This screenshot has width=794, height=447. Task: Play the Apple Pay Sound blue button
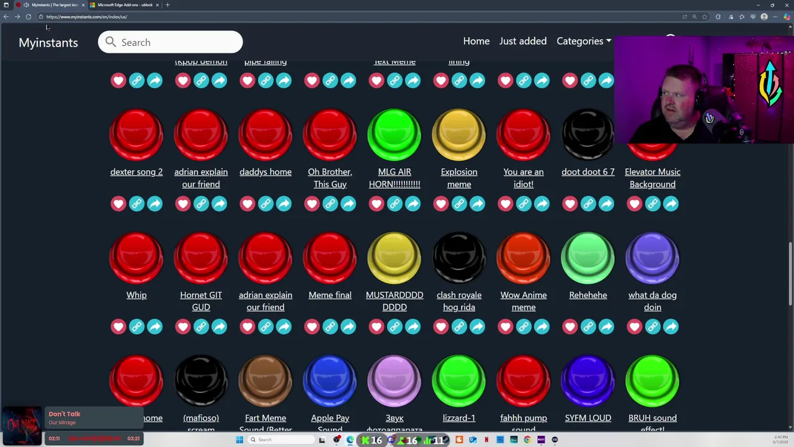(x=330, y=381)
